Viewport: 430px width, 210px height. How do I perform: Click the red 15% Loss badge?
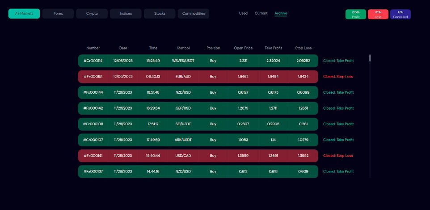click(x=378, y=14)
